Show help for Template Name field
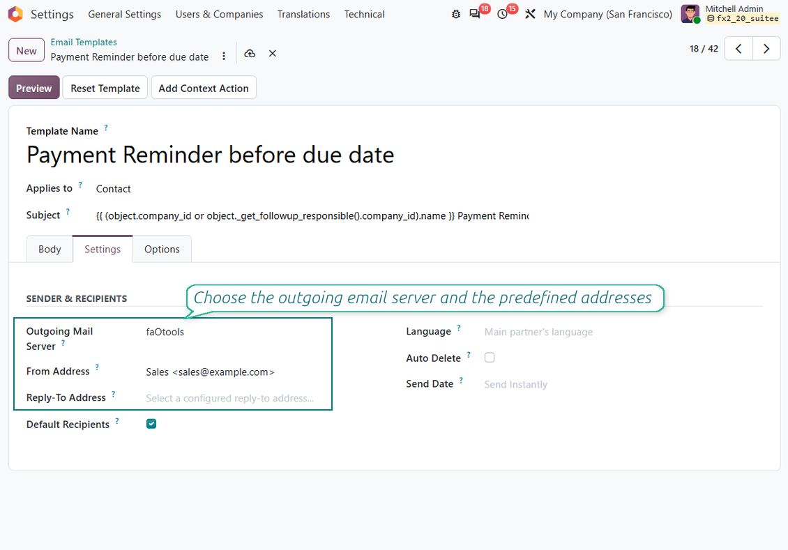The image size is (788, 550). pyautogui.click(x=106, y=128)
